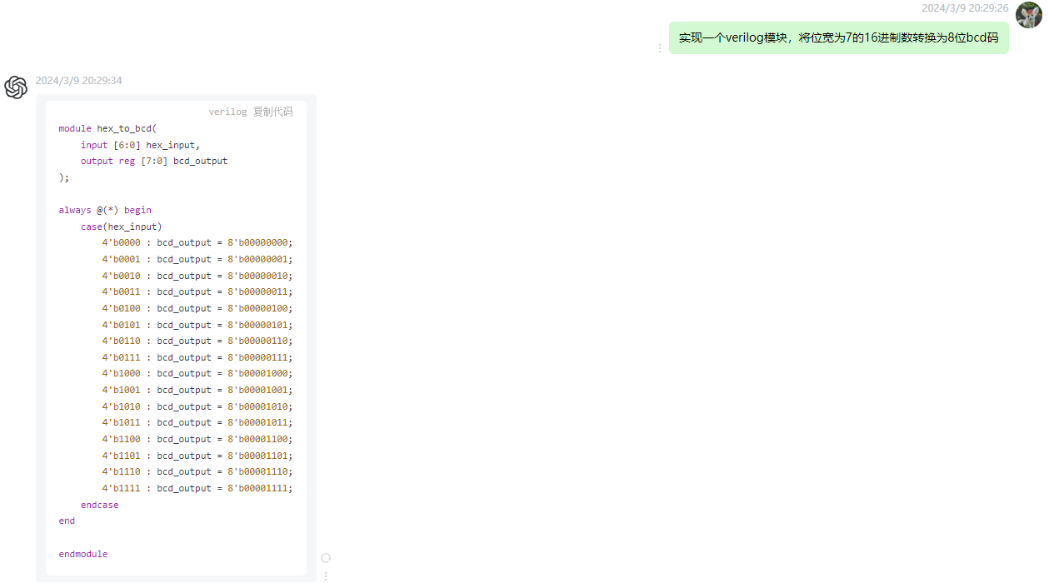Image resolution: width=1049 pixels, height=583 pixels.
Task: Click the verilog language label
Action: 227,112
